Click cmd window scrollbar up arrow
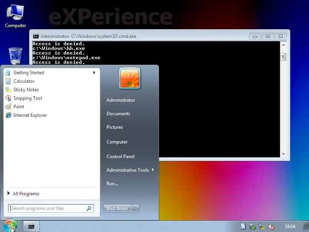 click(284, 45)
